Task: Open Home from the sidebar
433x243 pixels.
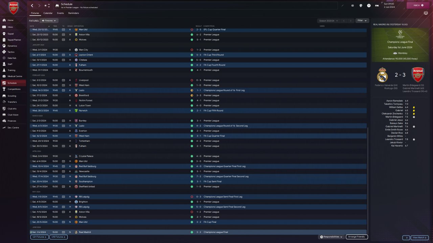Action: coord(13,20)
